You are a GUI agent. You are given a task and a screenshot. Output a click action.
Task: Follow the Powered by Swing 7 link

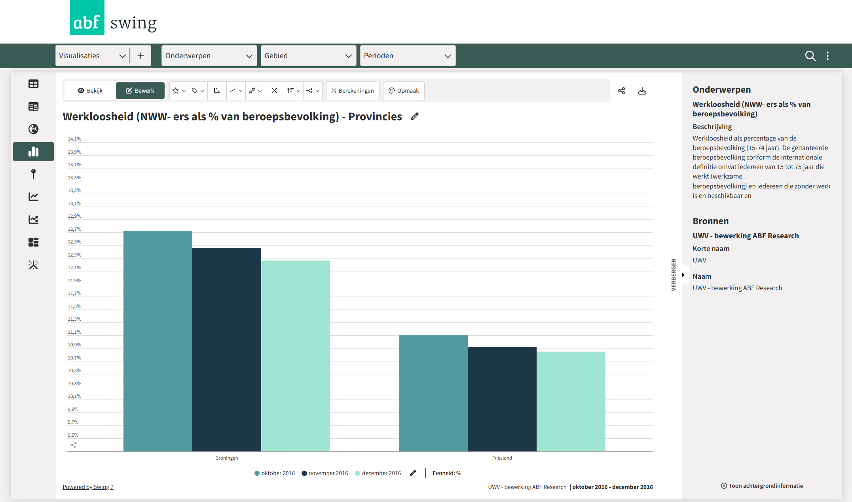(88, 487)
